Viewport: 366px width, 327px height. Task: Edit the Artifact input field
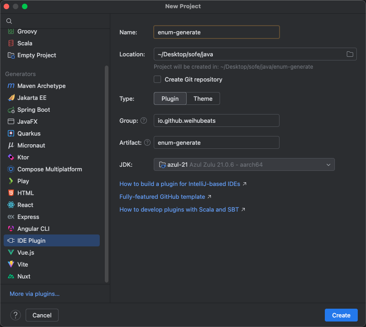tap(216, 142)
